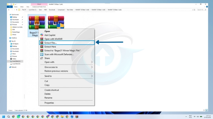Expand the ribbon with the chevron
213x119 pixels.
205,7
